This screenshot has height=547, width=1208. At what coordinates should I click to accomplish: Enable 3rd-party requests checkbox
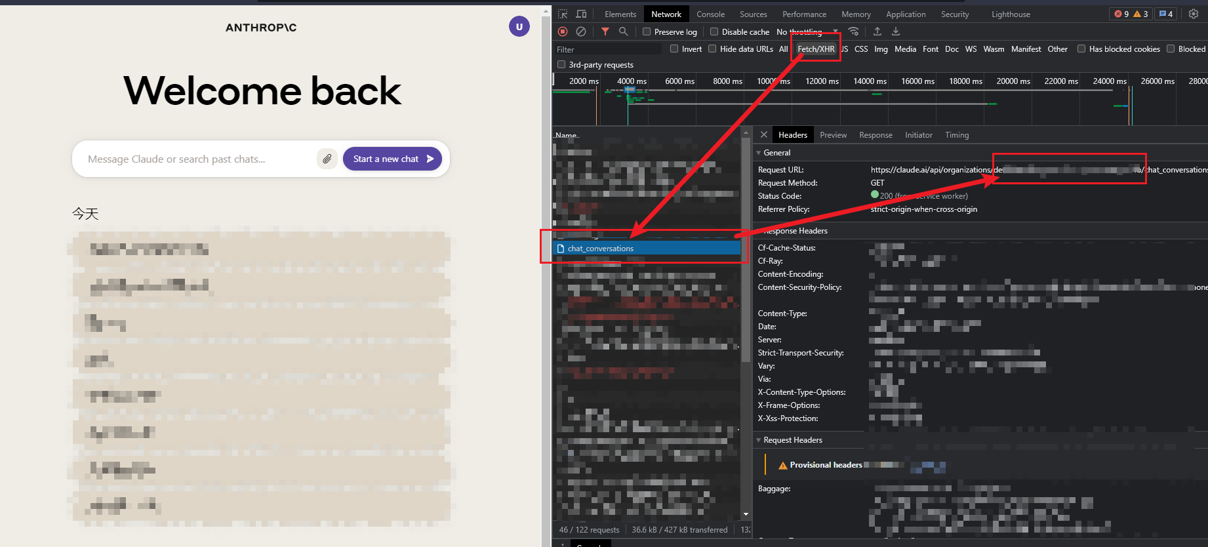561,64
